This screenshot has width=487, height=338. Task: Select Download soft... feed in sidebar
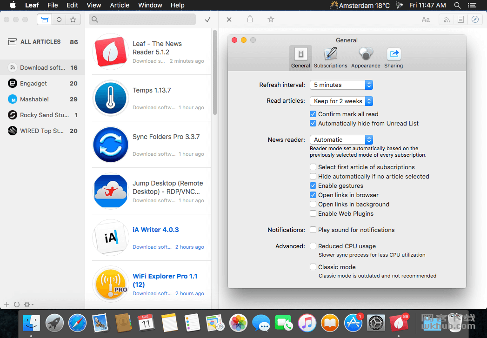tap(42, 67)
